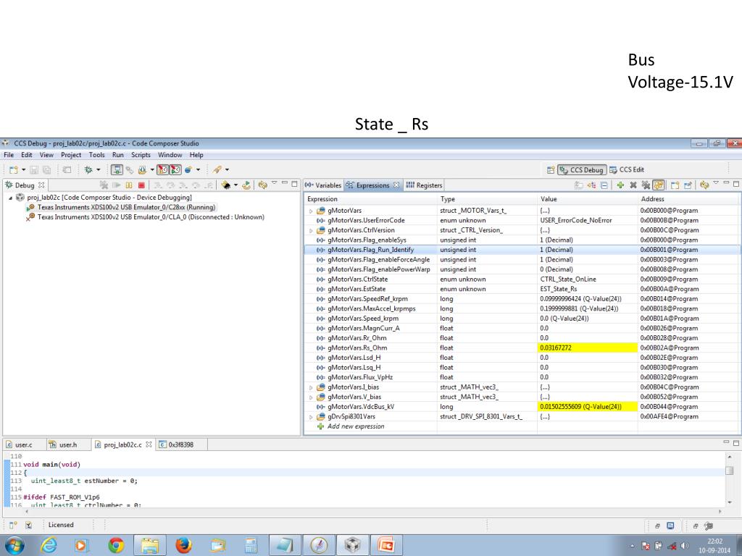Toggle Continuous Refresh in Expressions view

pyautogui.click(x=658, y=185)
